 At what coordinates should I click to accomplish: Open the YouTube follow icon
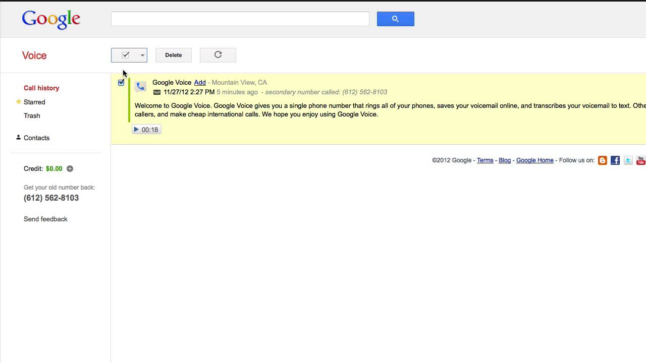(x=641, y=160)
